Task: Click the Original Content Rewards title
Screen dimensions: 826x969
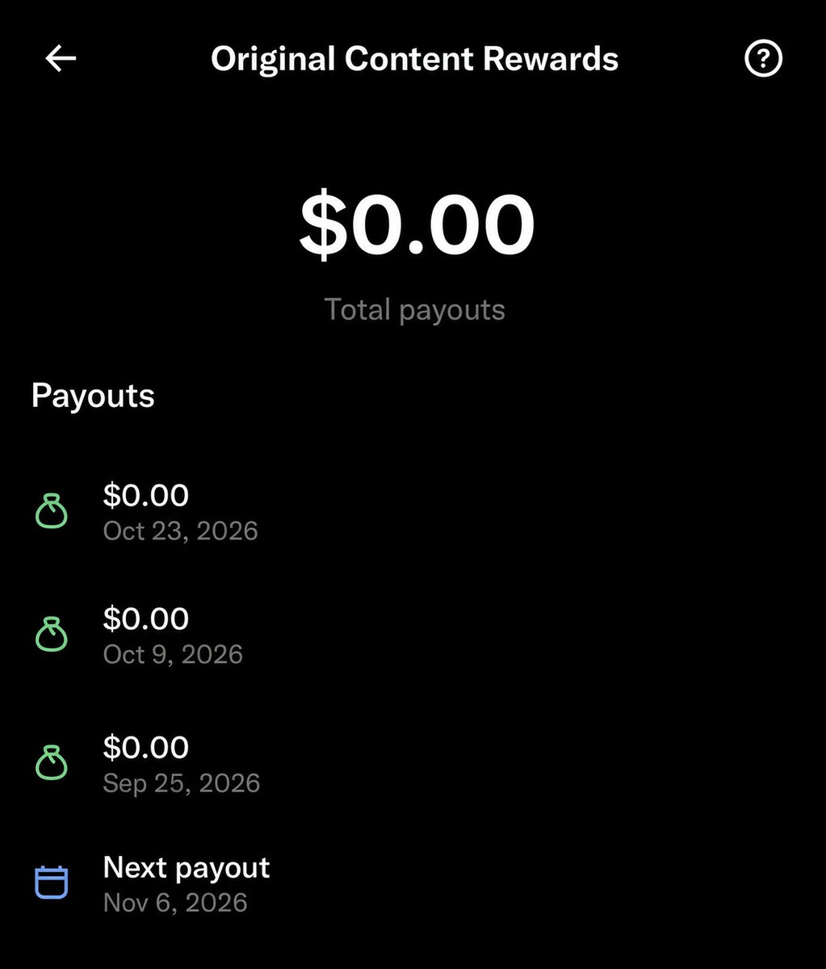Action: click(414, 59)
